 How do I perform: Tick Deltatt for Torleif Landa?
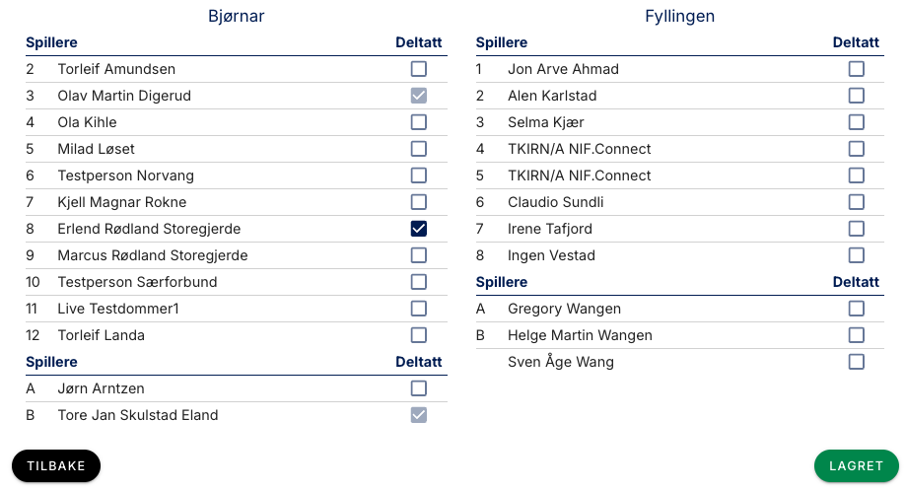pyautogui.click(x=419, y=335)
